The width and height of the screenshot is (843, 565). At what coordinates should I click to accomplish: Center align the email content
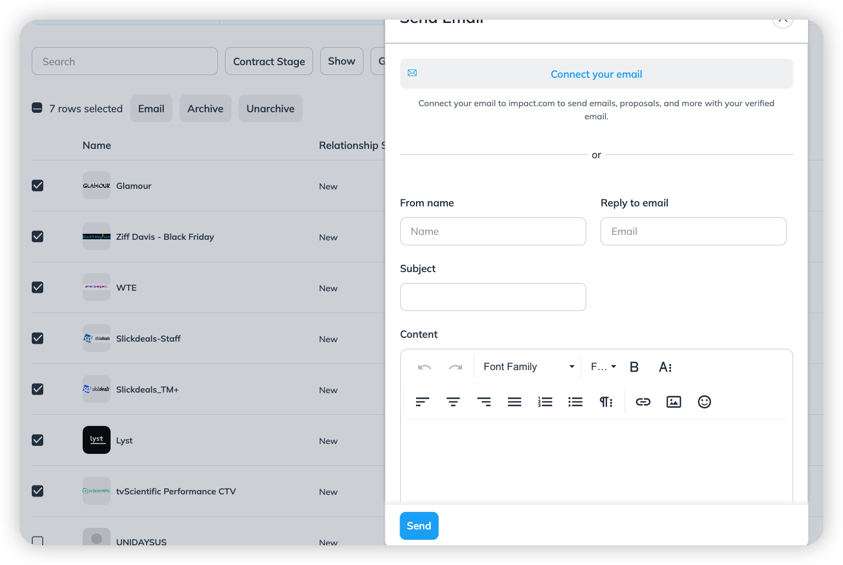point(453,402)
